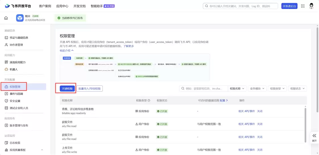
Task: Click 批量导入/导出权限 button
Action: coord(89,89)
